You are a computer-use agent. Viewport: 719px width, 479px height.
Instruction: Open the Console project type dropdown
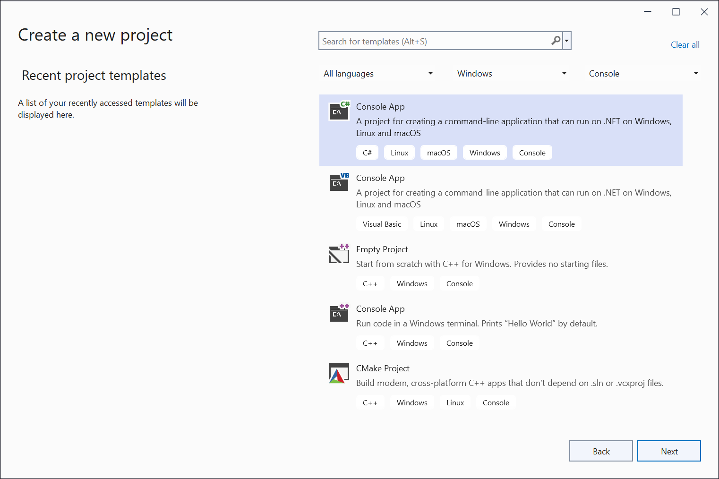pos(643,74)
